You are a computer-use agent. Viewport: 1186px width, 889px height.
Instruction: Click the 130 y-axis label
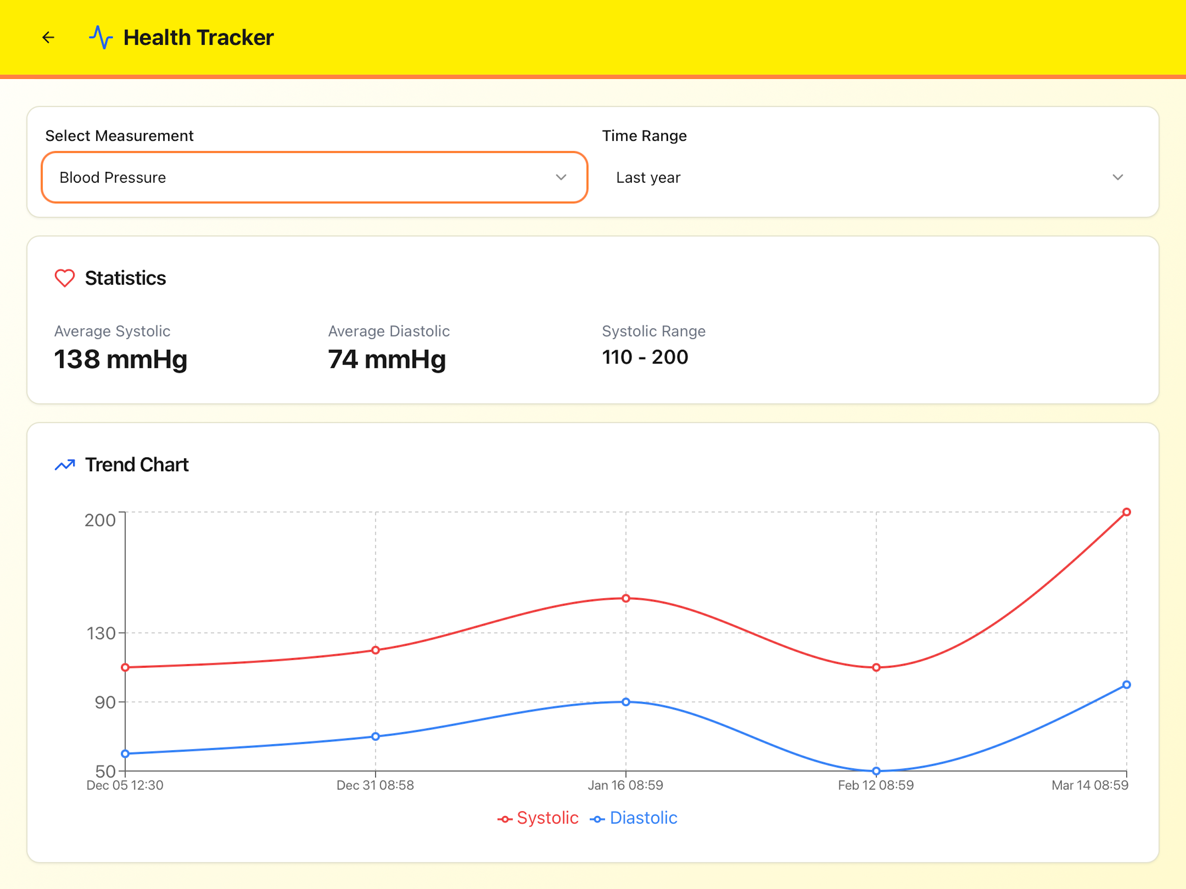(x=101, y=634)
